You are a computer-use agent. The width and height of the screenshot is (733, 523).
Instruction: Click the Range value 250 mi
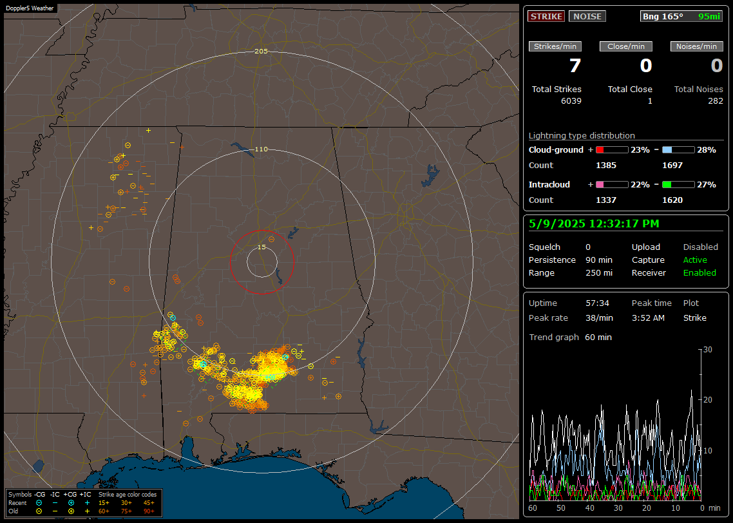click(599, 273)
